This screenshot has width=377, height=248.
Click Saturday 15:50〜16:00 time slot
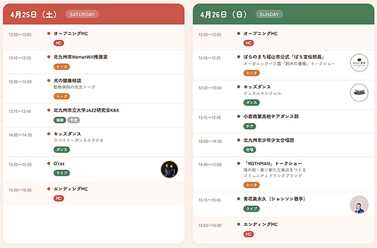[20, 190]
